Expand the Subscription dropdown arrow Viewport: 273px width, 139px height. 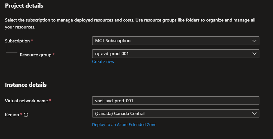click(254, 41)
